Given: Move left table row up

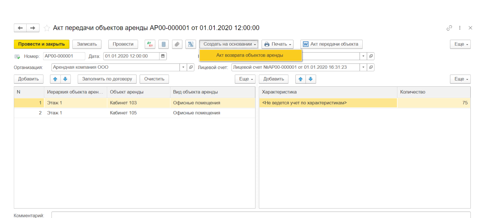Looking at the screenshot, I should 55,79.
